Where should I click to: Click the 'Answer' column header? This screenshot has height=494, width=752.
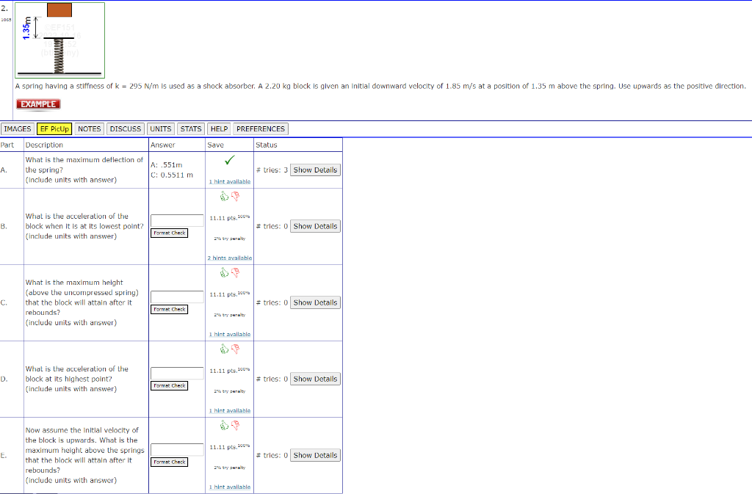tap(162, 145)
